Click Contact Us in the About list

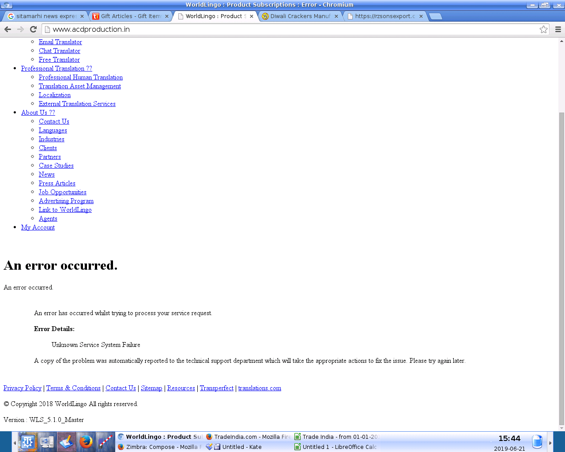click(54, 121)
